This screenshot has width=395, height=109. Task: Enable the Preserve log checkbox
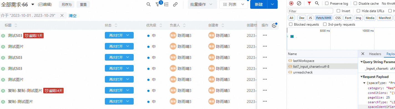pos(327,4)
